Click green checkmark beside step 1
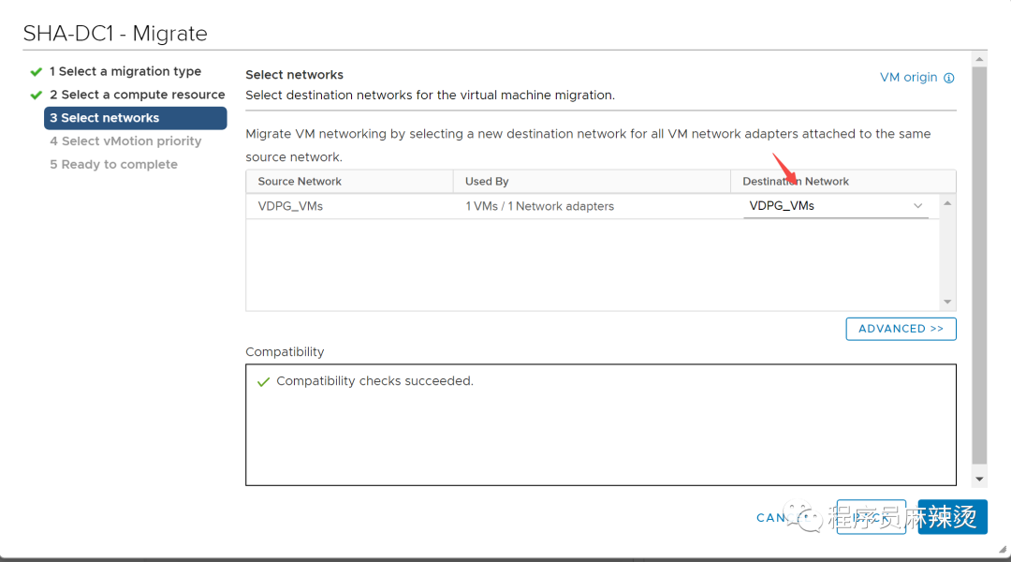The image size is (1011, 562). 37,71
